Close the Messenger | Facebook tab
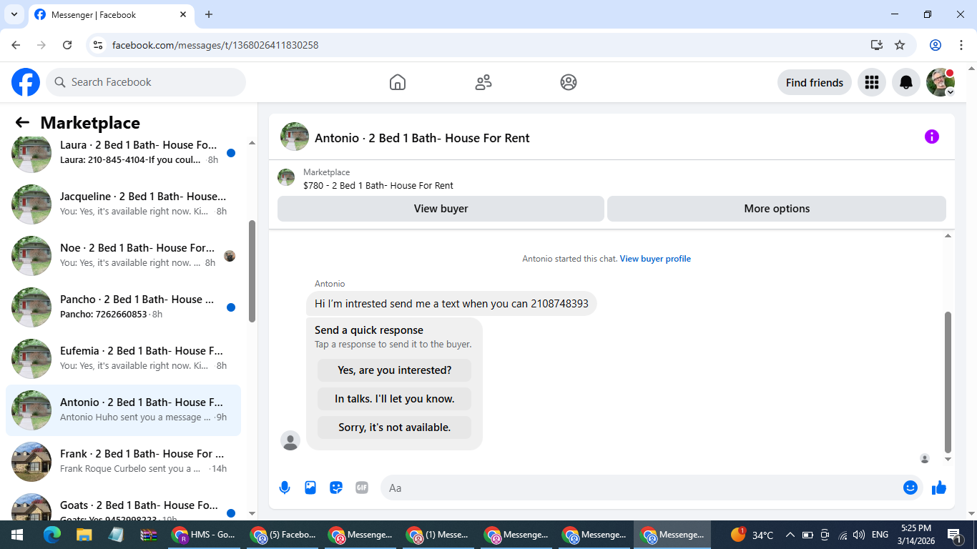This screenshot has height=549, width=977. click(183, 14)
